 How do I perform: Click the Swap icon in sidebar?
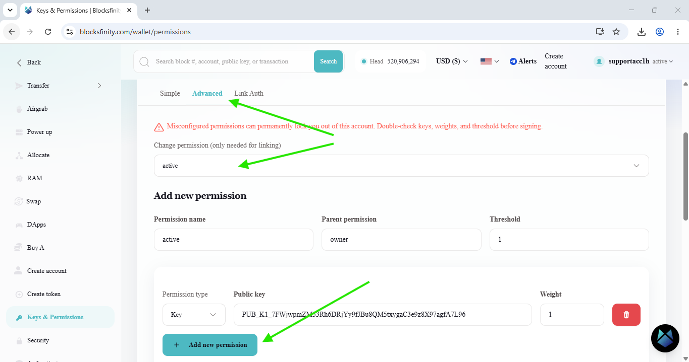19,201
